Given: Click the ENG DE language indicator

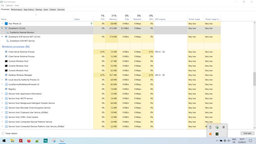Looking at the screenshot, I should [x=234, y=141].
